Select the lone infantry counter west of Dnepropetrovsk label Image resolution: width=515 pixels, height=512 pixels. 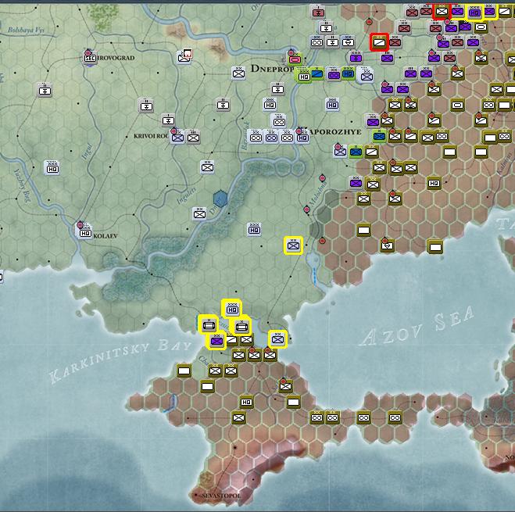coord(238,73)
